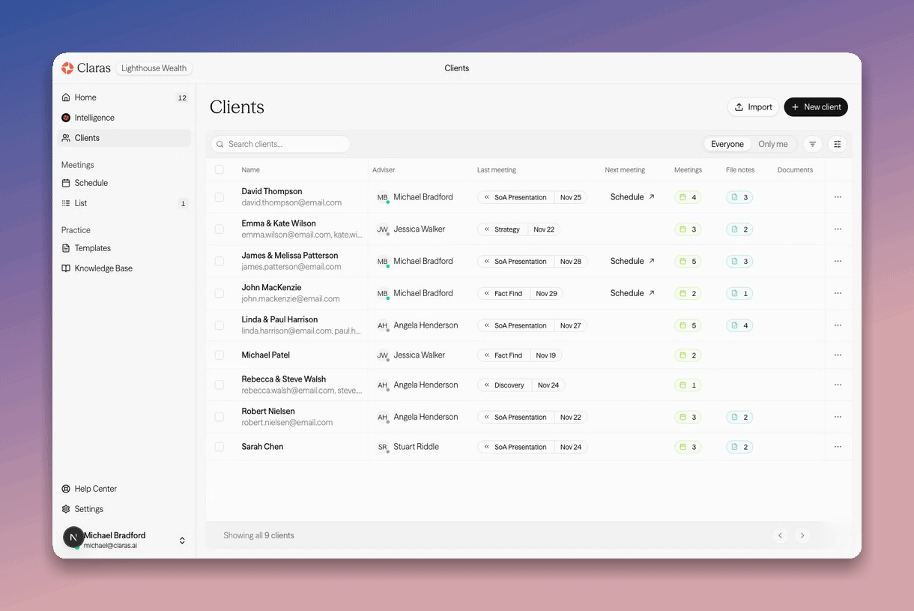Expand the account switcher chevrons

point(182,541)
